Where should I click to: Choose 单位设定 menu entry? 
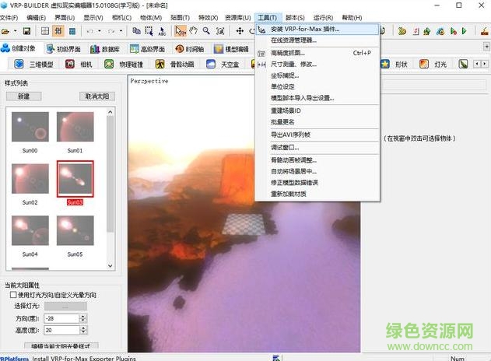tap(317, 86)
